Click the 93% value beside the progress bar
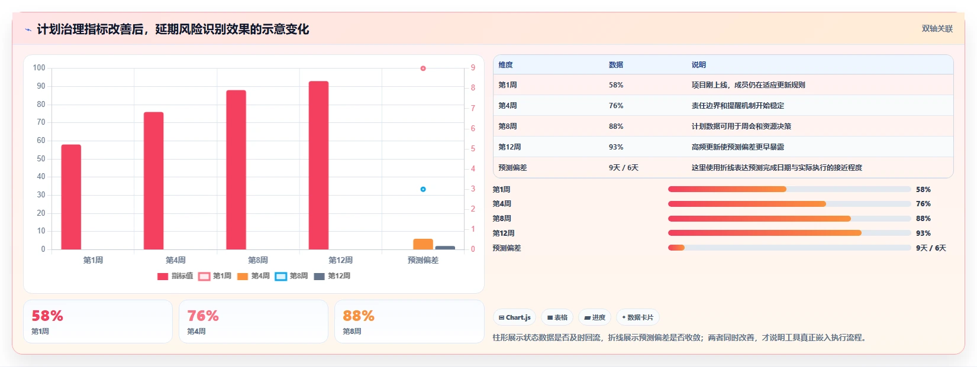Screen dimensions: 977x367 (x=923, y=233)
